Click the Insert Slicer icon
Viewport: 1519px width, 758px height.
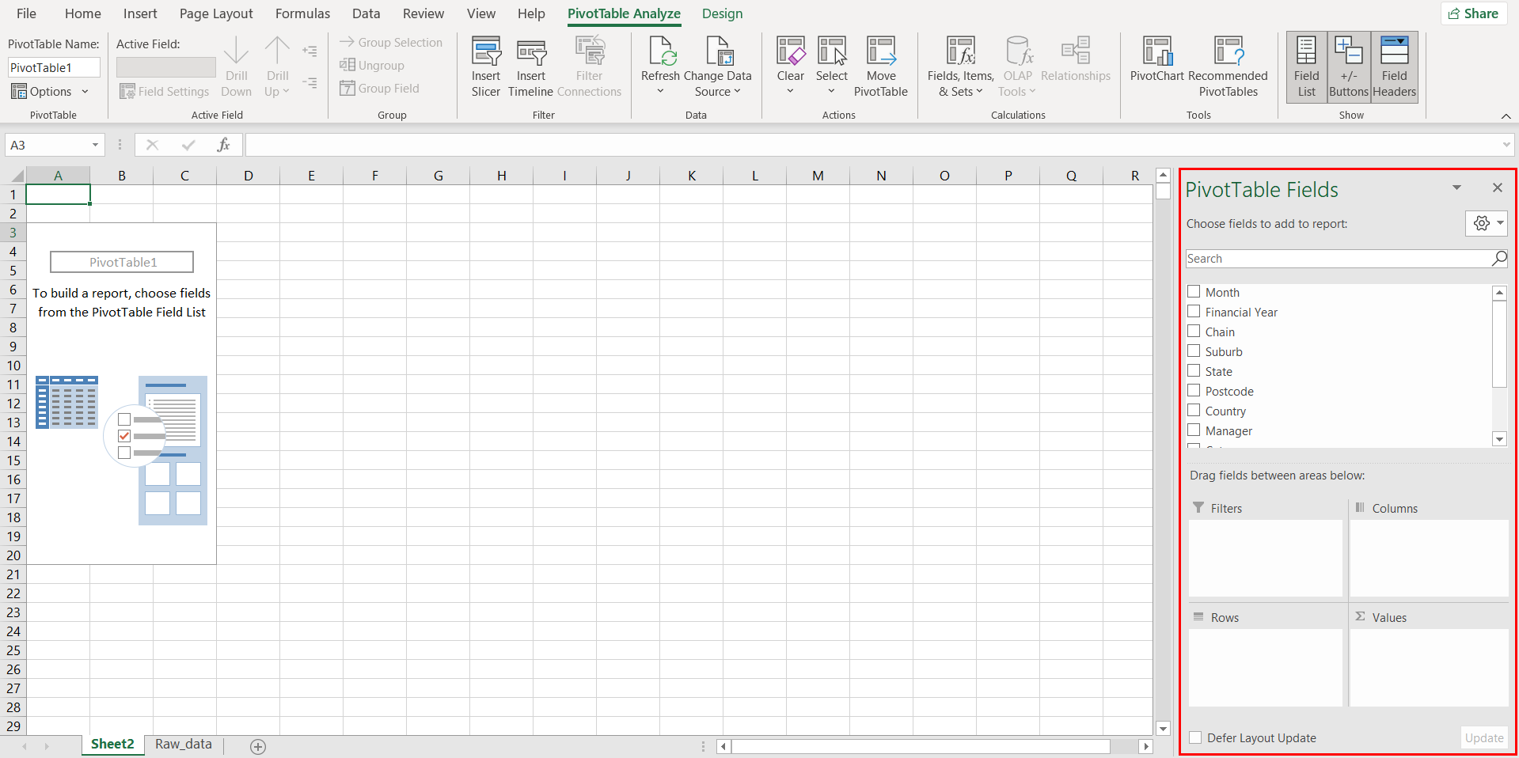[x=486, y=52]
